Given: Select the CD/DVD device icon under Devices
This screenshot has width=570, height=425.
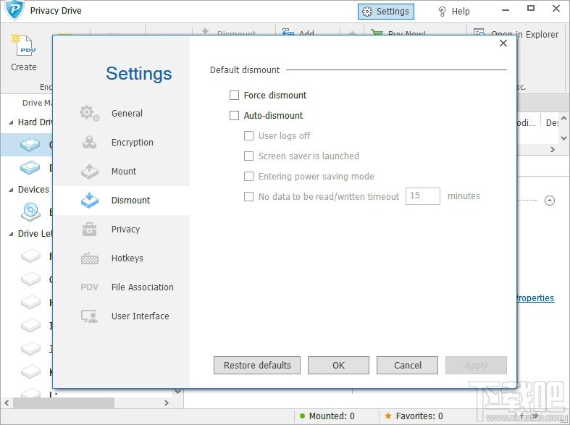Looking at the screenshot, I should coord(30,212).
